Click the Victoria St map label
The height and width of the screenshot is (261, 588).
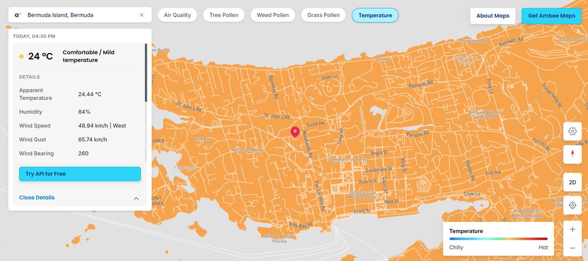[367, 182]
